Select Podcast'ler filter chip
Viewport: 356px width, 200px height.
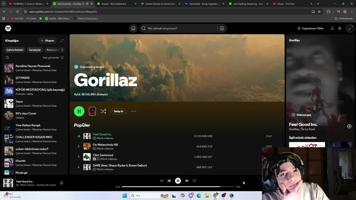click(52, 50)
